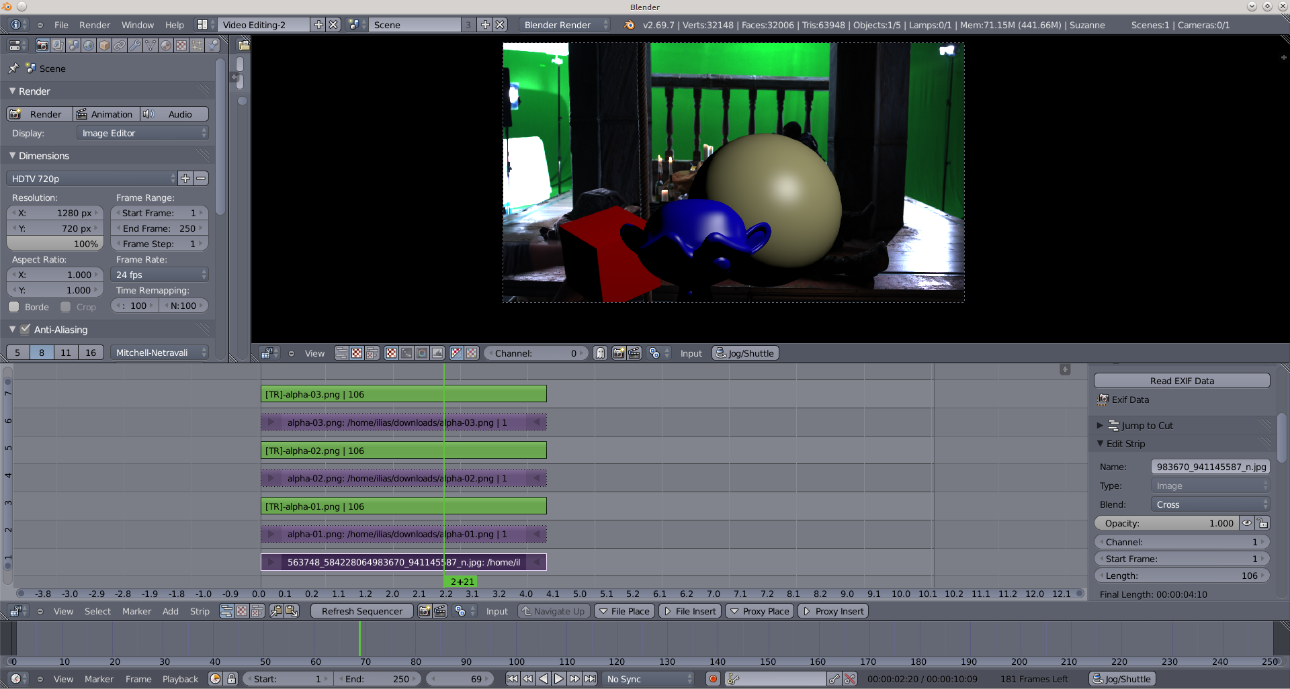Open Render Layers properties tab
Screen dimensions: 1290x689
[58, 46]
